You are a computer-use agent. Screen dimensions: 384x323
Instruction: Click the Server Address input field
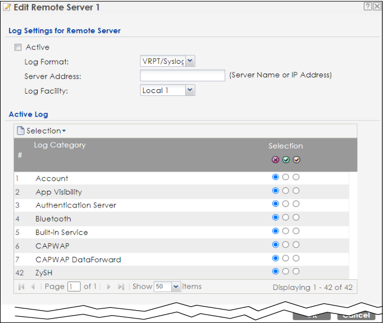(182, 76)
